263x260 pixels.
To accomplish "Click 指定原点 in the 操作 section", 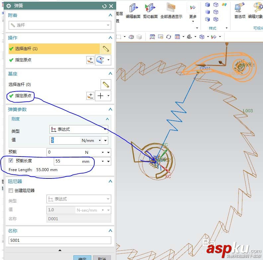I will tap(23, 60).
